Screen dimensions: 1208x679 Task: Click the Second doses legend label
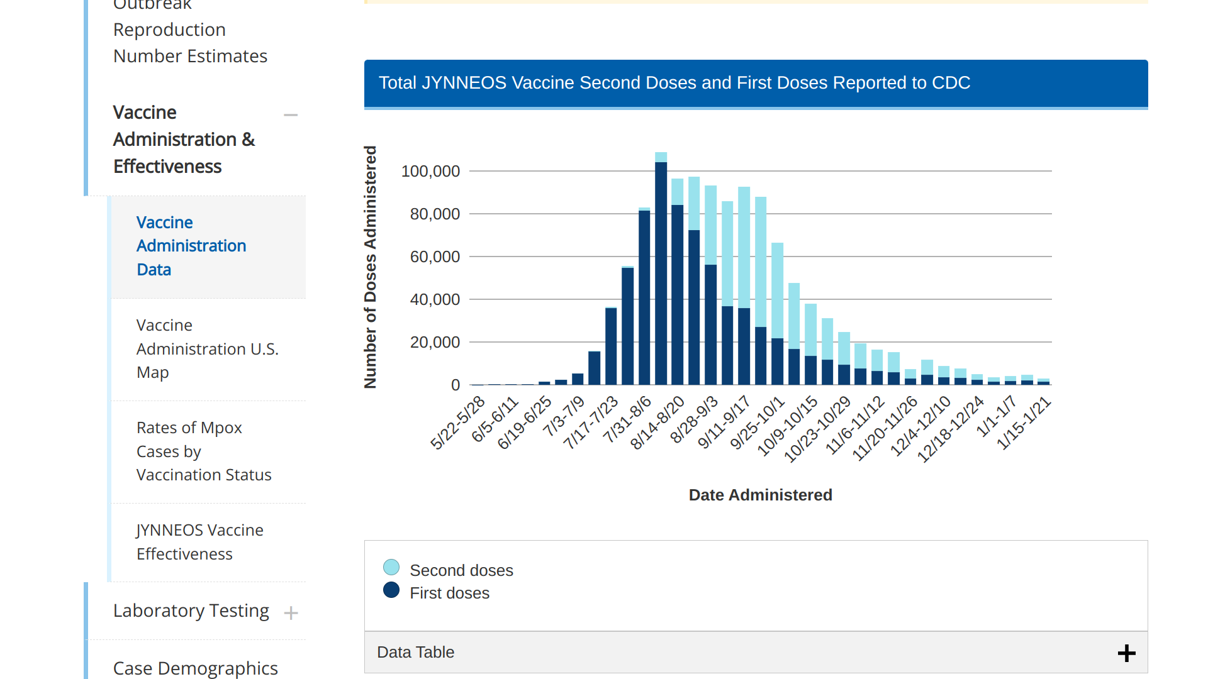click(x=461, y=570)
